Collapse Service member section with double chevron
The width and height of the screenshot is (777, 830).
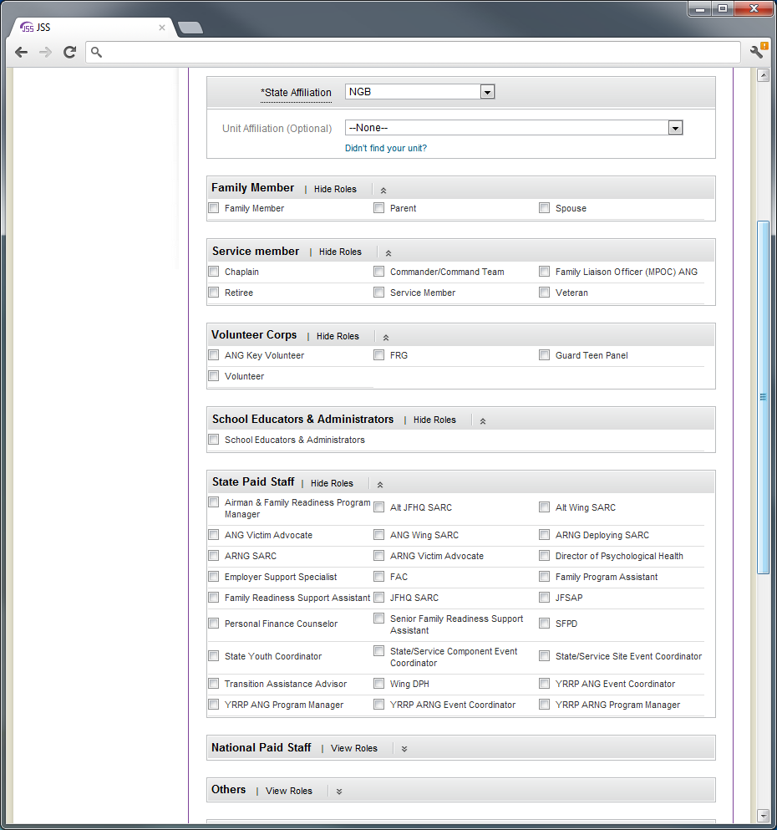(388, 253)
